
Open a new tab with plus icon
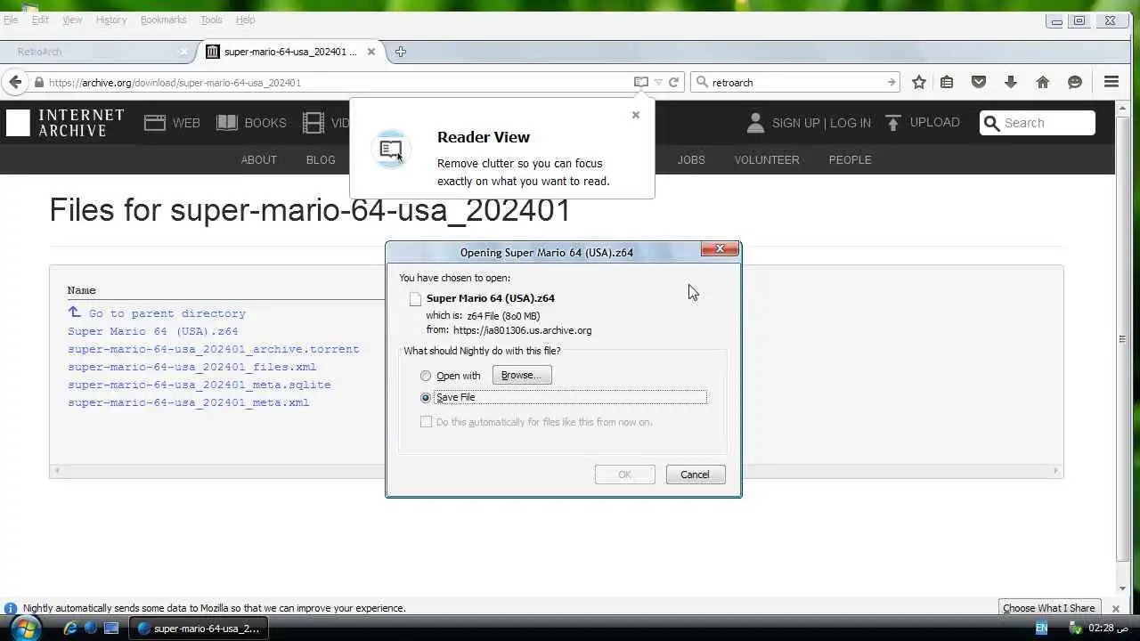coord(401,52)
